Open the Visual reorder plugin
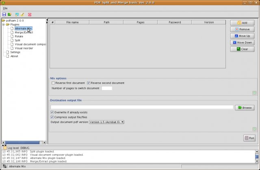This screenshot has width=260, height=170. click(x=24, y=48)
